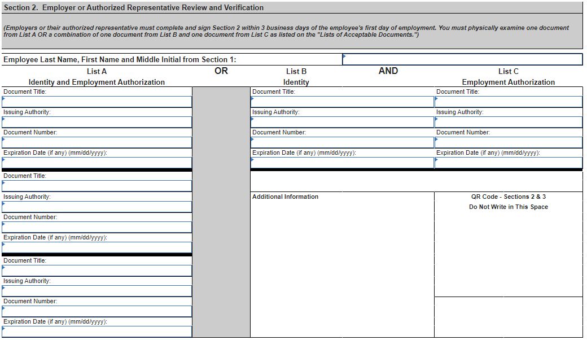
Task: Select the first List A Issuing Authority field
Action: (x=96, y=122)
